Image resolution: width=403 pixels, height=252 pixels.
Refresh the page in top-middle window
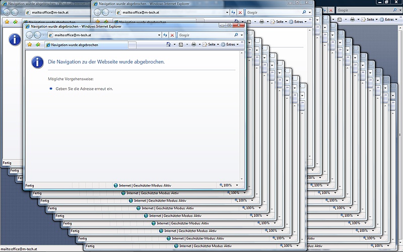pos(233,12)
